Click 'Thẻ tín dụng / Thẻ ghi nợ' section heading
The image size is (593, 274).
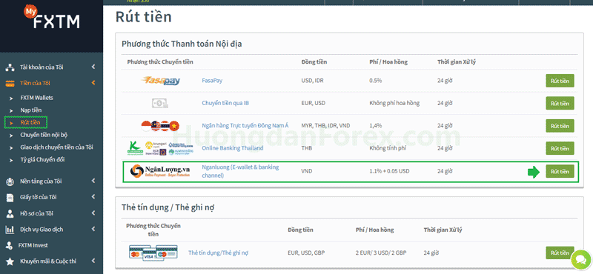pyautogui.click(x=169, y=207)
